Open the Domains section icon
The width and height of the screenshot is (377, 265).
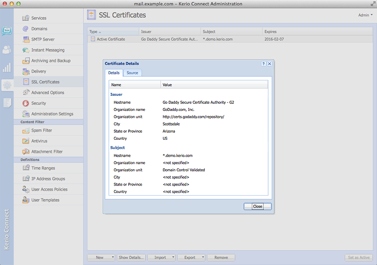click(x=26, y=29)
